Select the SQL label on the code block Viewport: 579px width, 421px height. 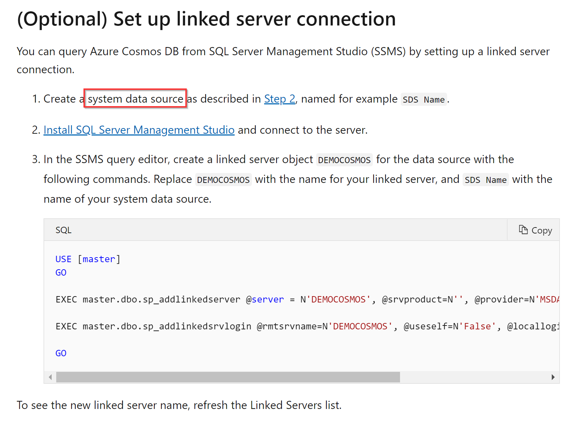coord(63,230)
